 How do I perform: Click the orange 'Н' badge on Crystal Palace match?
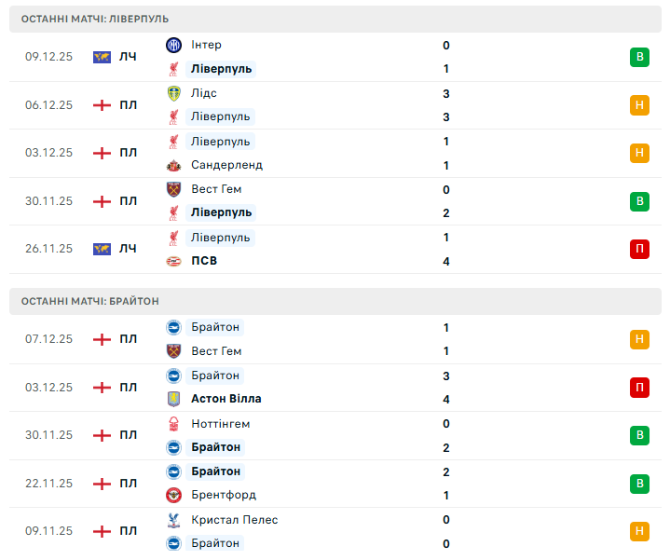coord(639,531)
